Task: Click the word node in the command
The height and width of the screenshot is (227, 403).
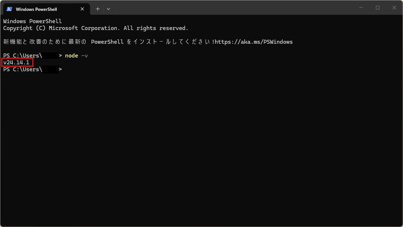Action: click(72, 56)
